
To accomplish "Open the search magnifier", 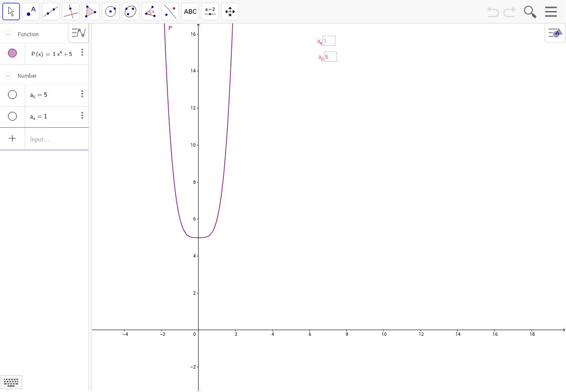I will click(x=530, y=12).
